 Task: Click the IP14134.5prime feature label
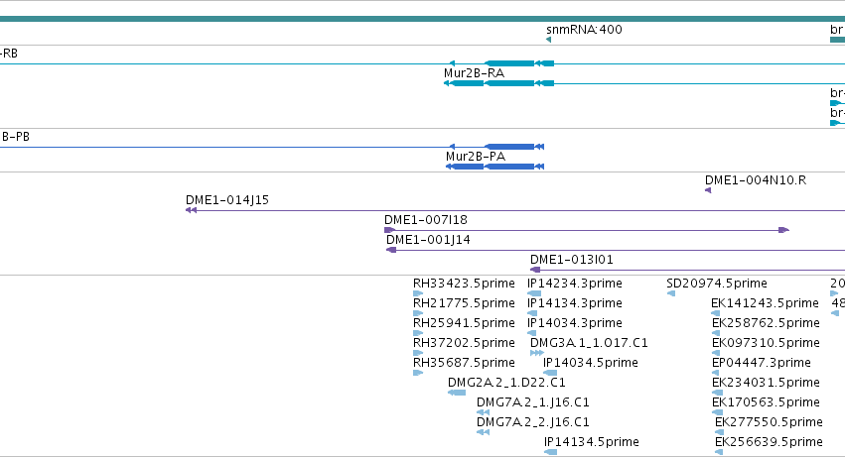click(x=591, y=442)
